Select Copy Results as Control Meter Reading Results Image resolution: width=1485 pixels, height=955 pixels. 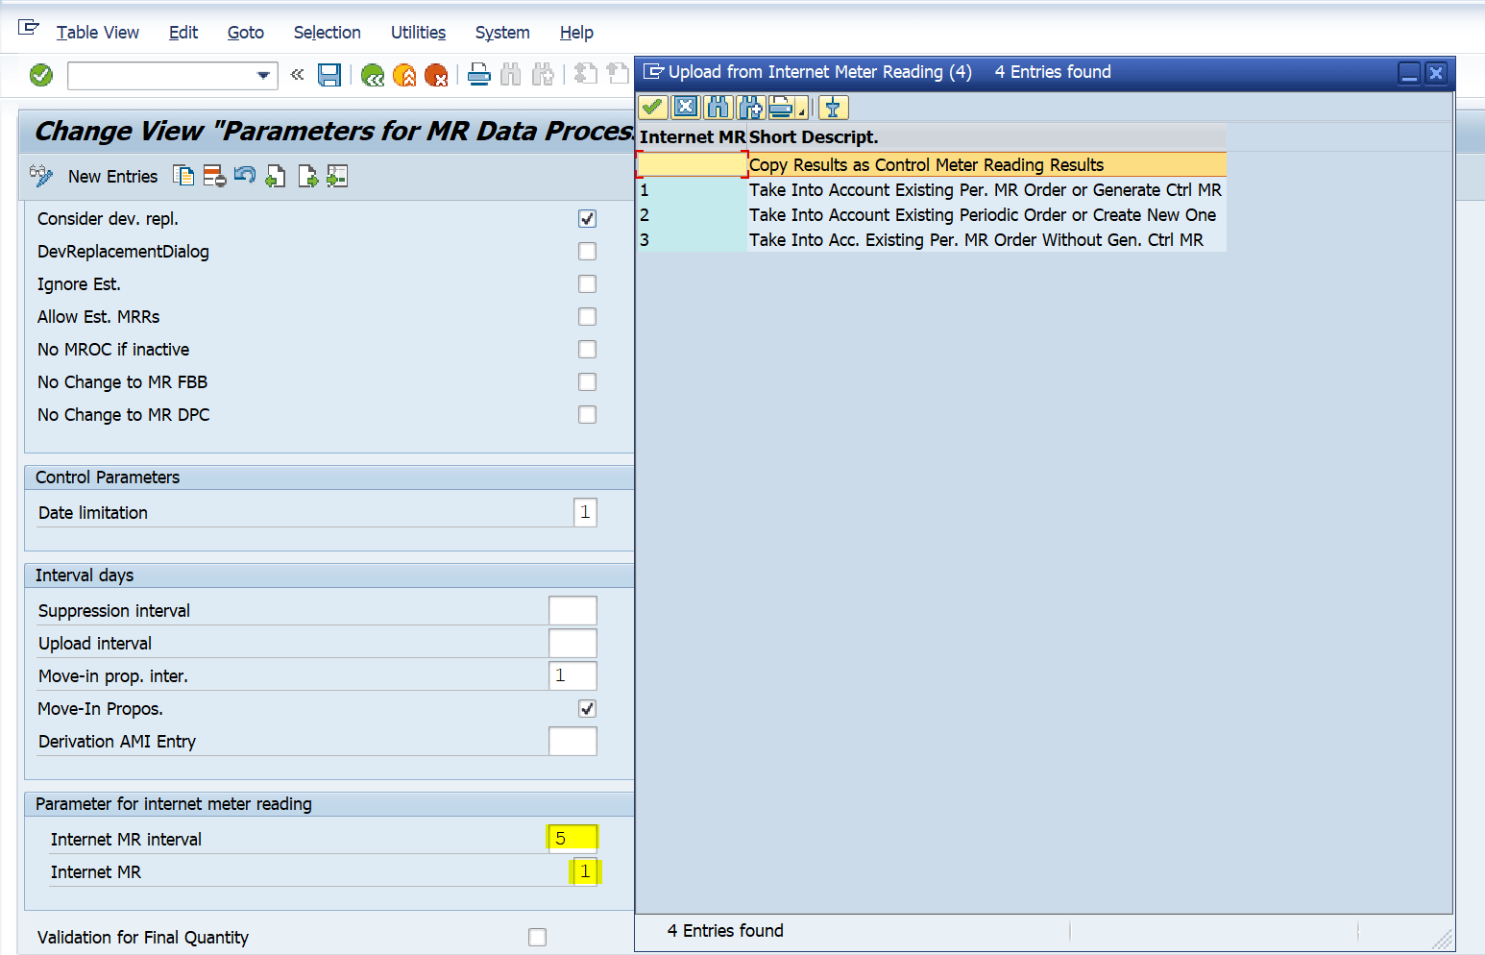click(x=931, y=165)
